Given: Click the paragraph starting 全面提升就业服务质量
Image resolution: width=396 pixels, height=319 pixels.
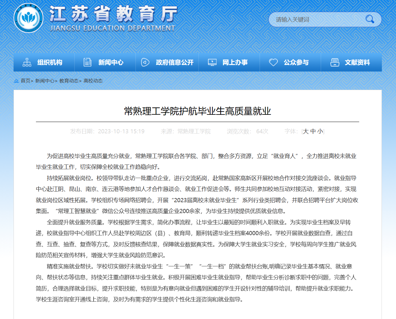Looking at the screenshot, I should point(196,239).
